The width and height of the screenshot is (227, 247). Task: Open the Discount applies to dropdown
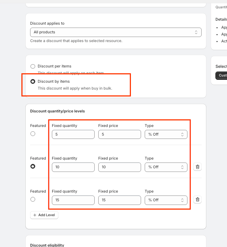[116, 32]
